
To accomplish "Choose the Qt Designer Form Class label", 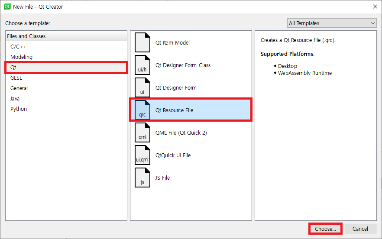I will coord(183,65).
